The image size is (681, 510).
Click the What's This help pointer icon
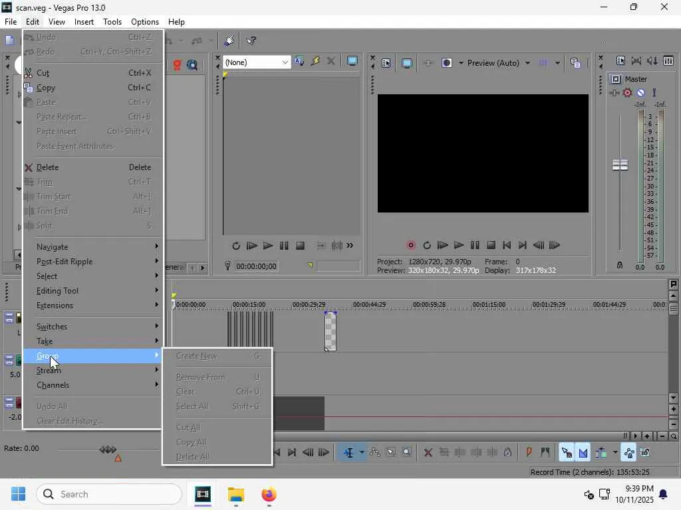251,41
